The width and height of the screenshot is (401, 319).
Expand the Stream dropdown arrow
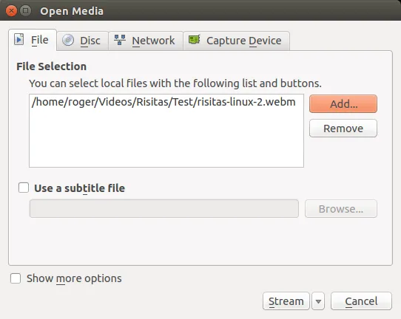[318, 301]
